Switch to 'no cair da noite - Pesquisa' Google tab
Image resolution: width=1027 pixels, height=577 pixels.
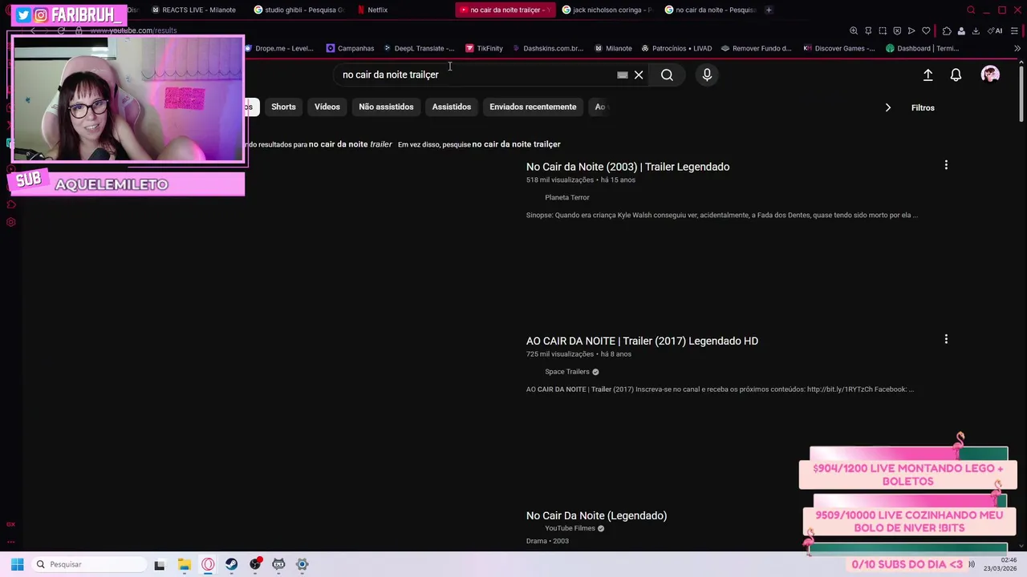(710, 10)
